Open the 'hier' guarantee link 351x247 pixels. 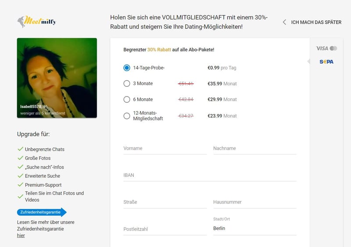pos(21,236)
